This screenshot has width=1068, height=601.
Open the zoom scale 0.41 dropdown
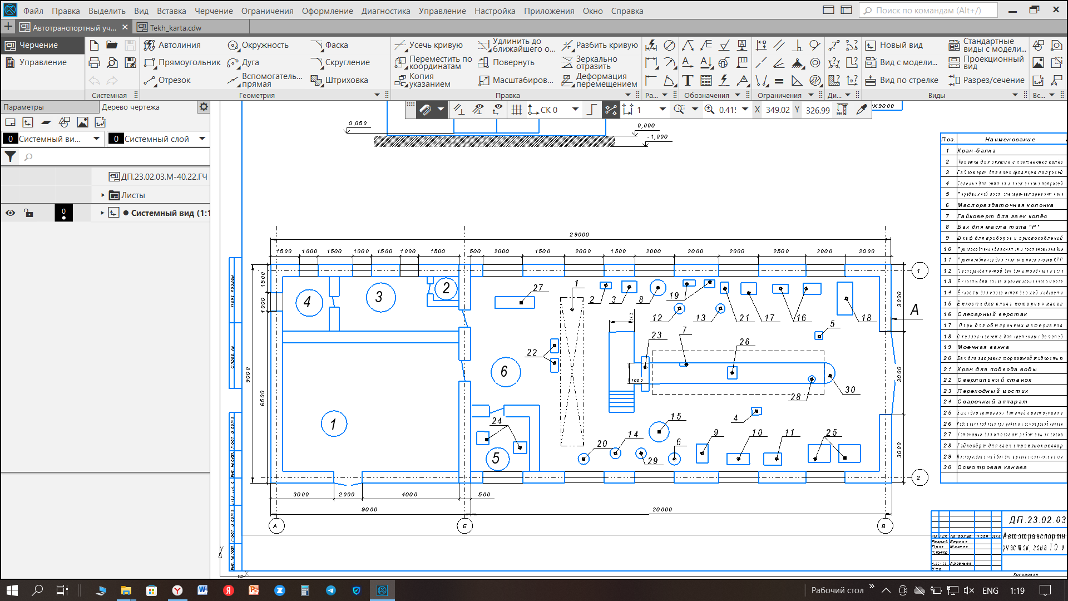pyautogui.click(x=745, y=110)
